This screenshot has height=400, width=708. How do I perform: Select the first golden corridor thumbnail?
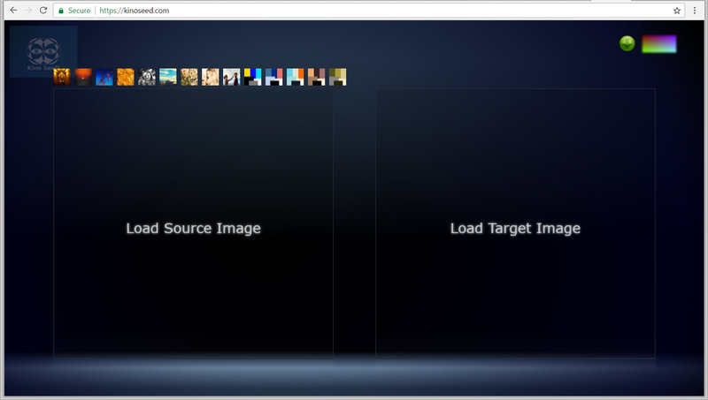(62, 78)
